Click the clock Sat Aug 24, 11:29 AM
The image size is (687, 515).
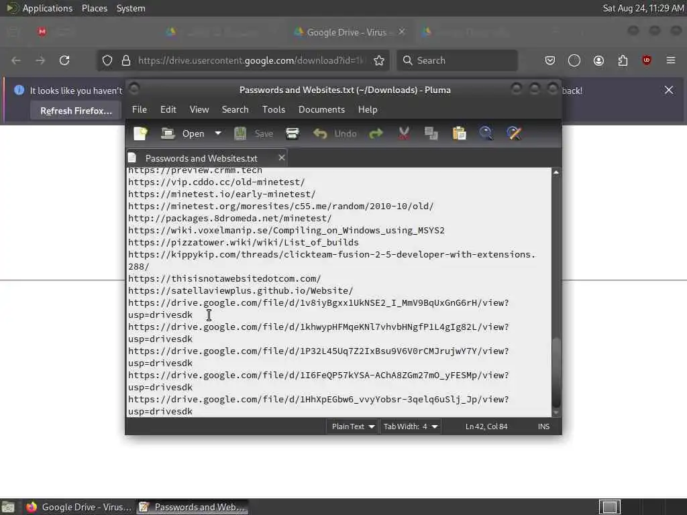[x=643, y=8]
